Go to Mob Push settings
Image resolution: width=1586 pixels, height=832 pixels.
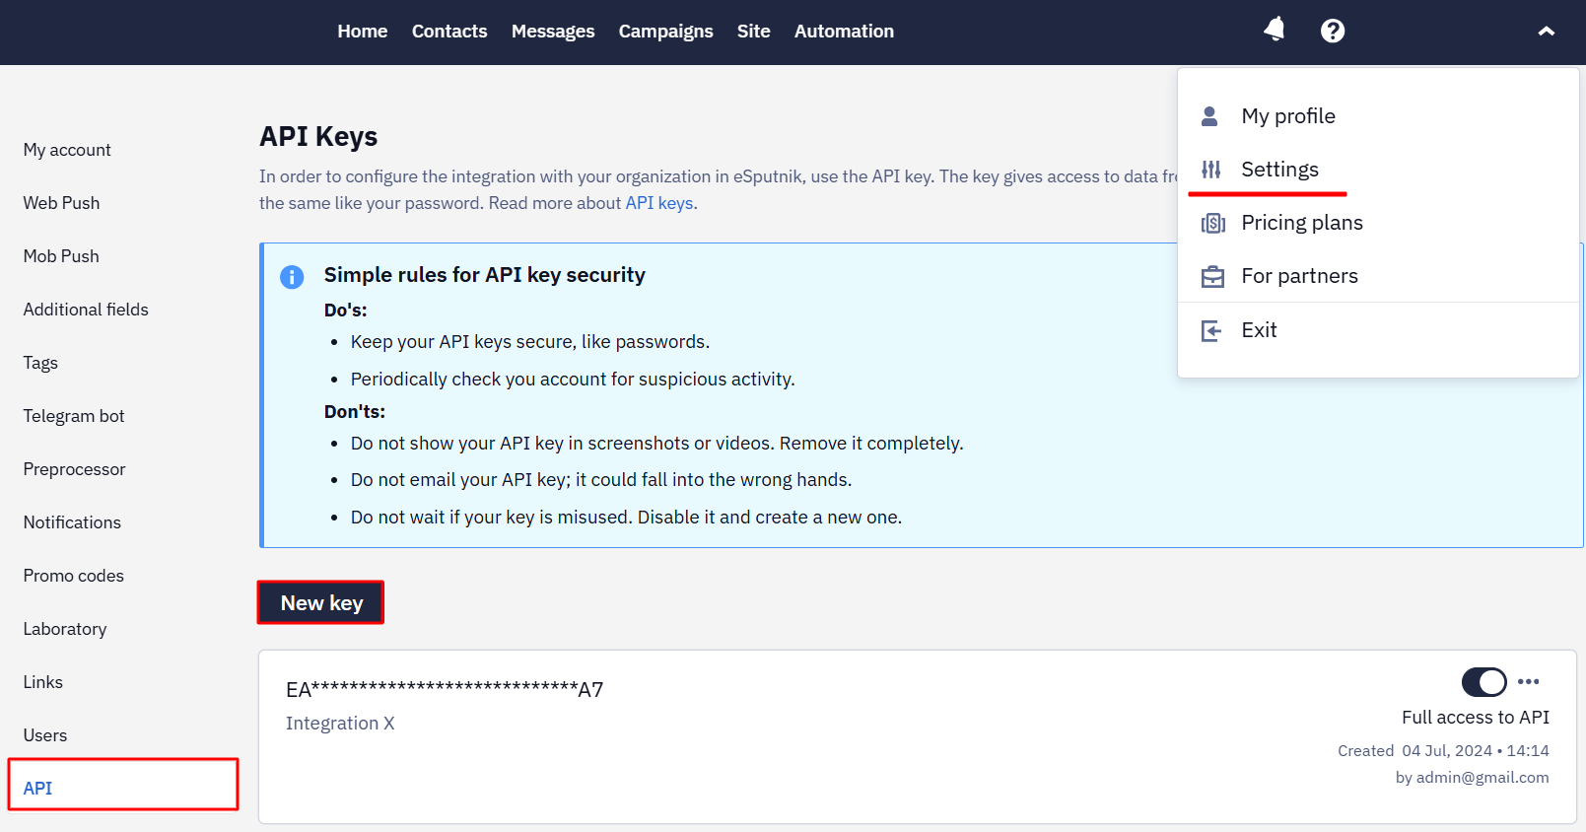pyautogui.click(x=61, y=256)
